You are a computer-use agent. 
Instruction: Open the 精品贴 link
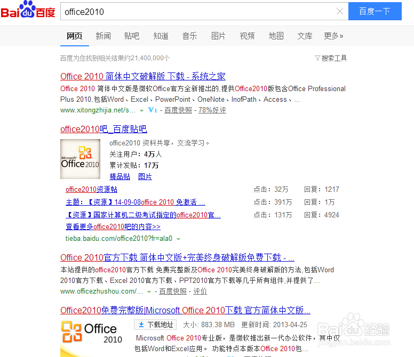point(120,177)
